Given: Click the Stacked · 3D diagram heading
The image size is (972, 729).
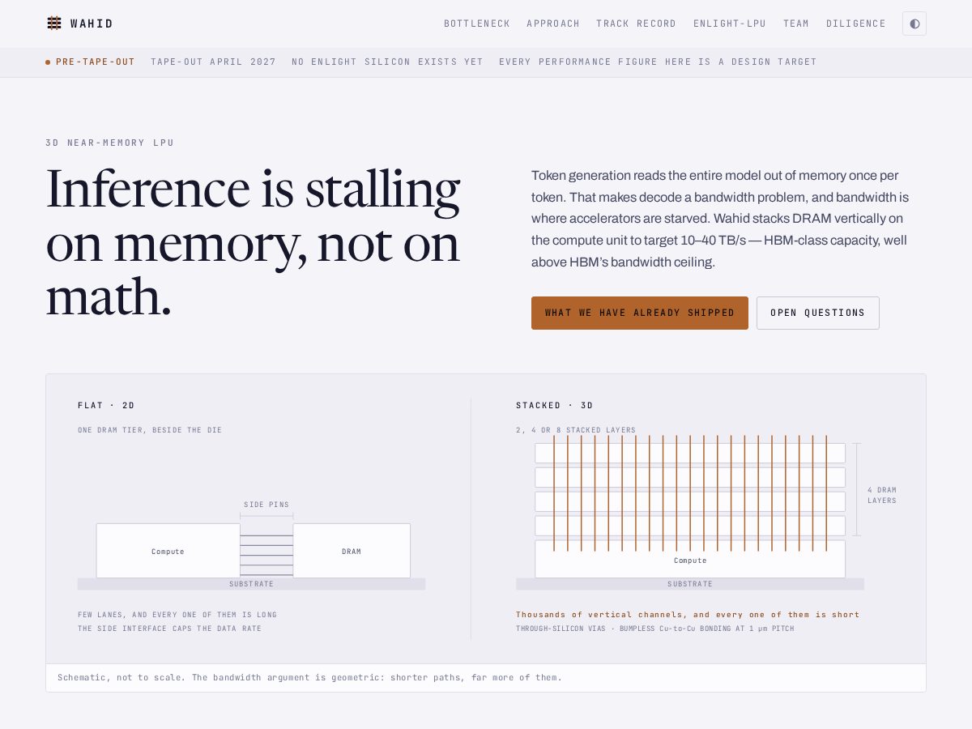Looking at the screenshot, I should pyautogui.click(x=555, y=405).
